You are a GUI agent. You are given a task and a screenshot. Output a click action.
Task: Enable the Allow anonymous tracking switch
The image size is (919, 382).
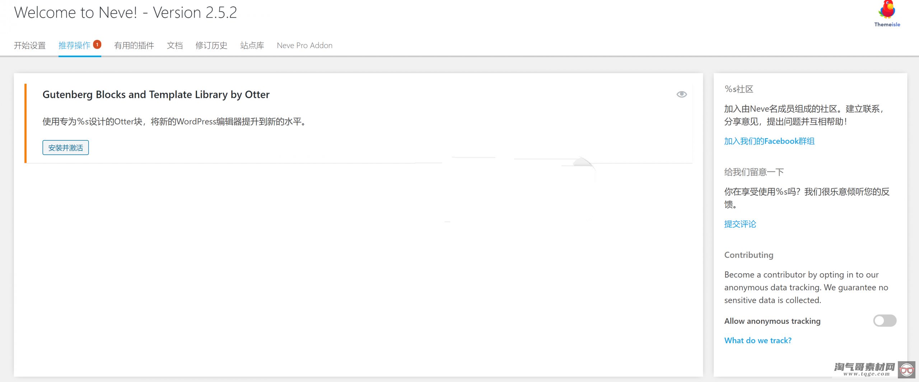885,321
